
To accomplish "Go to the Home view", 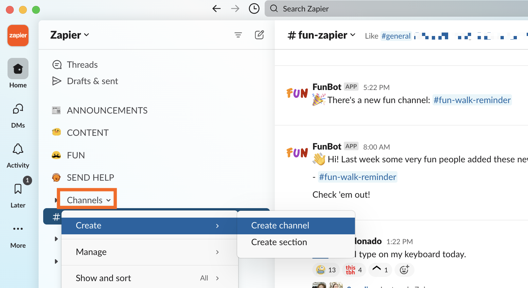I will coord(18,74).
